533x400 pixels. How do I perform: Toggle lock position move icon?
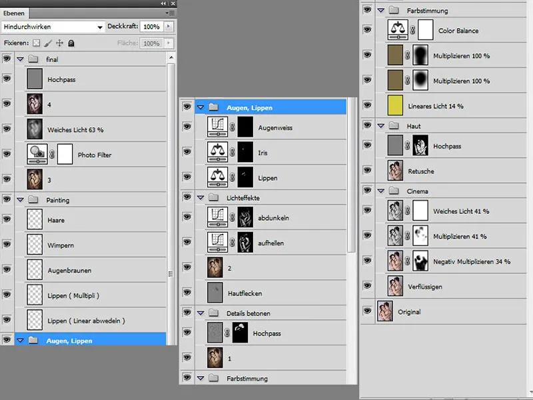59,43
